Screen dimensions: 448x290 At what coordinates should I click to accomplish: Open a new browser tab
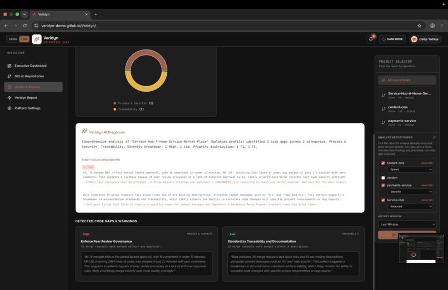tap(96, 14)
